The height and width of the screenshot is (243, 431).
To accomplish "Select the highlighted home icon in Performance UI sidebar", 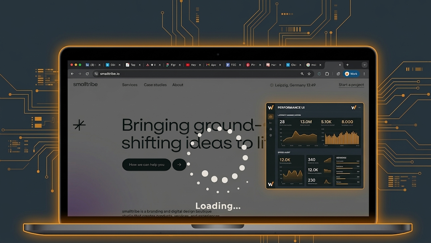I will [x=271, y=117].
